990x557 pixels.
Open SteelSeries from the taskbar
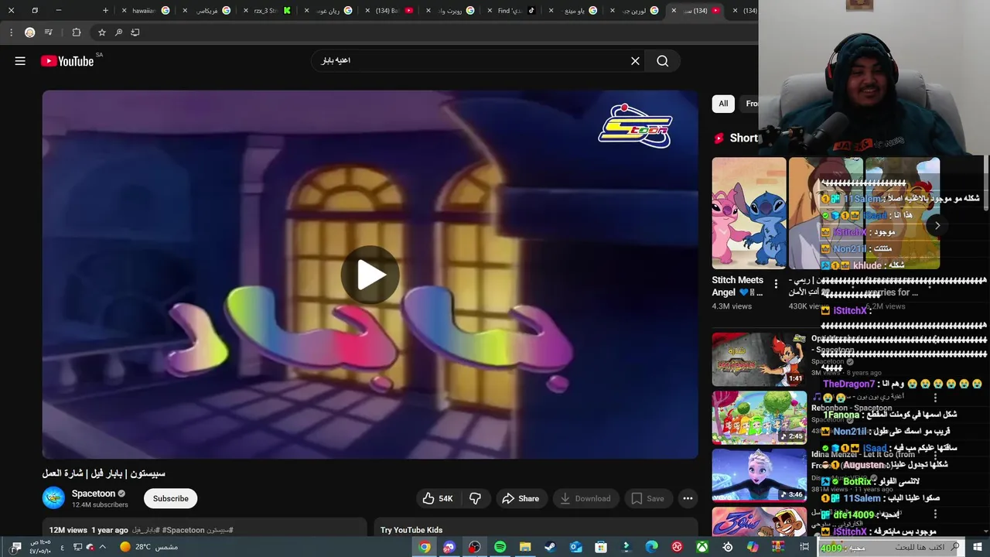(728, 547)
